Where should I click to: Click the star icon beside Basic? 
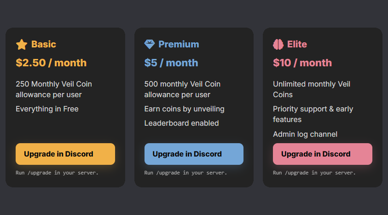(22, 44)
